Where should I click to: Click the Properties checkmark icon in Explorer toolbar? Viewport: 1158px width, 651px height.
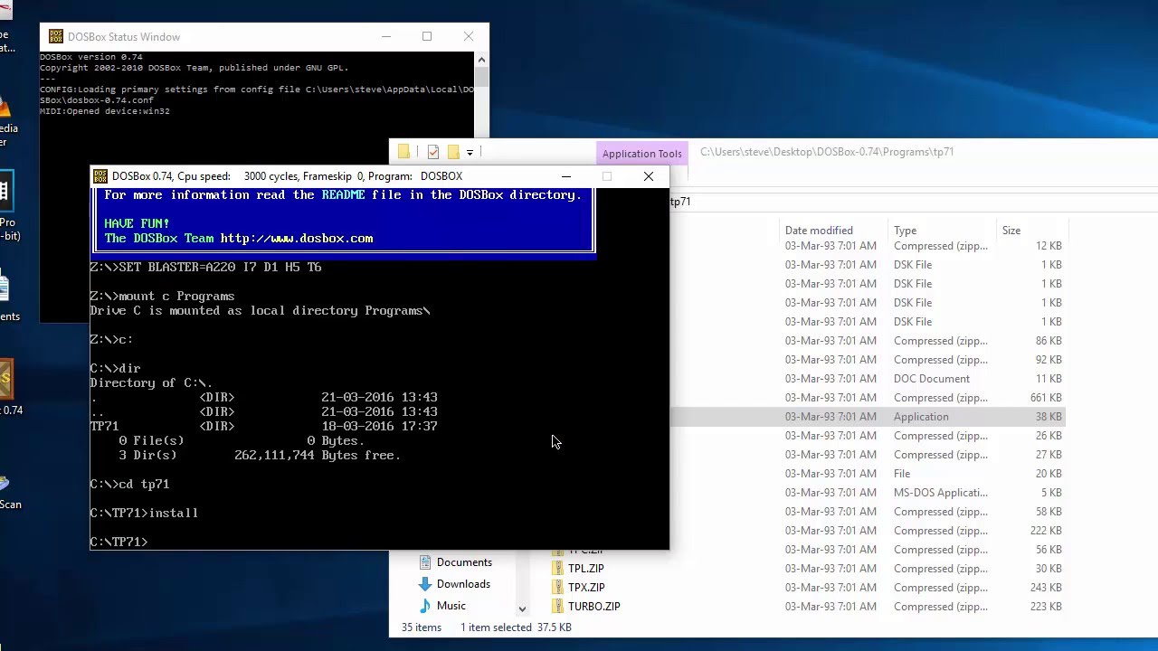point(433,152)
